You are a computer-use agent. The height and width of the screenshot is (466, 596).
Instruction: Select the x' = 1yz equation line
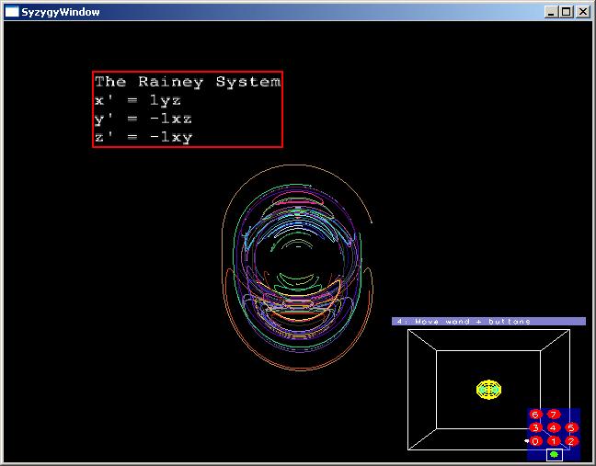143,100
